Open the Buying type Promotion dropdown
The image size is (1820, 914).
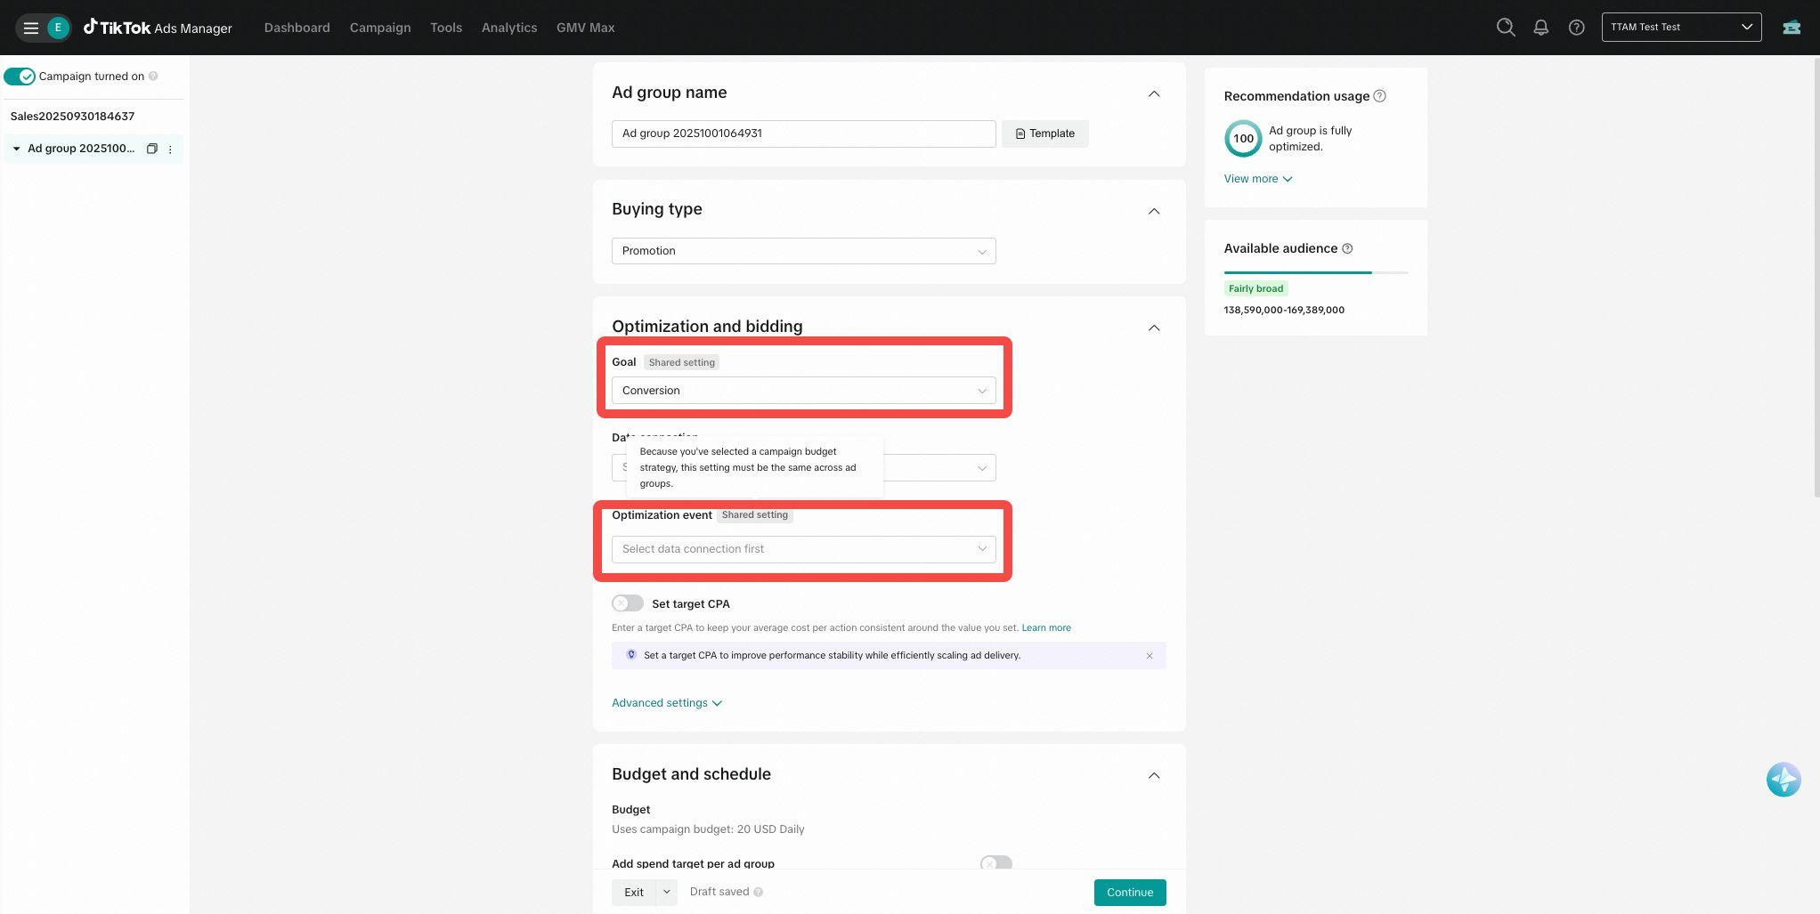point(803,251)
